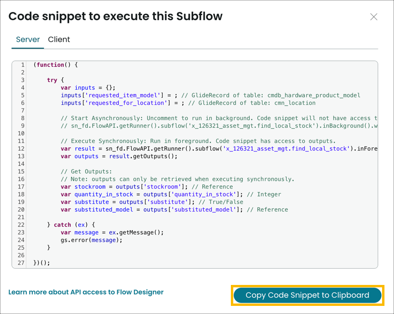The image size is (394, 314).
Task: Click line number 12 in the code gutter
Action: [x=21, y=148]
